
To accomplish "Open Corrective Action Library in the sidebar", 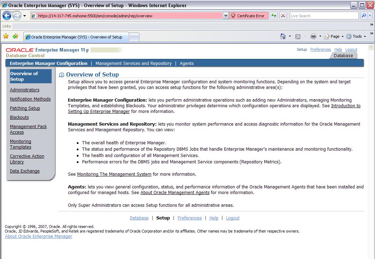I will click(27, 159).
